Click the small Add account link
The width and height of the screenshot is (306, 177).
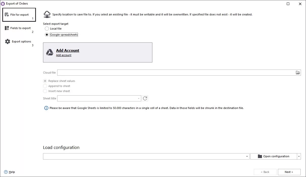click(64, 55)
